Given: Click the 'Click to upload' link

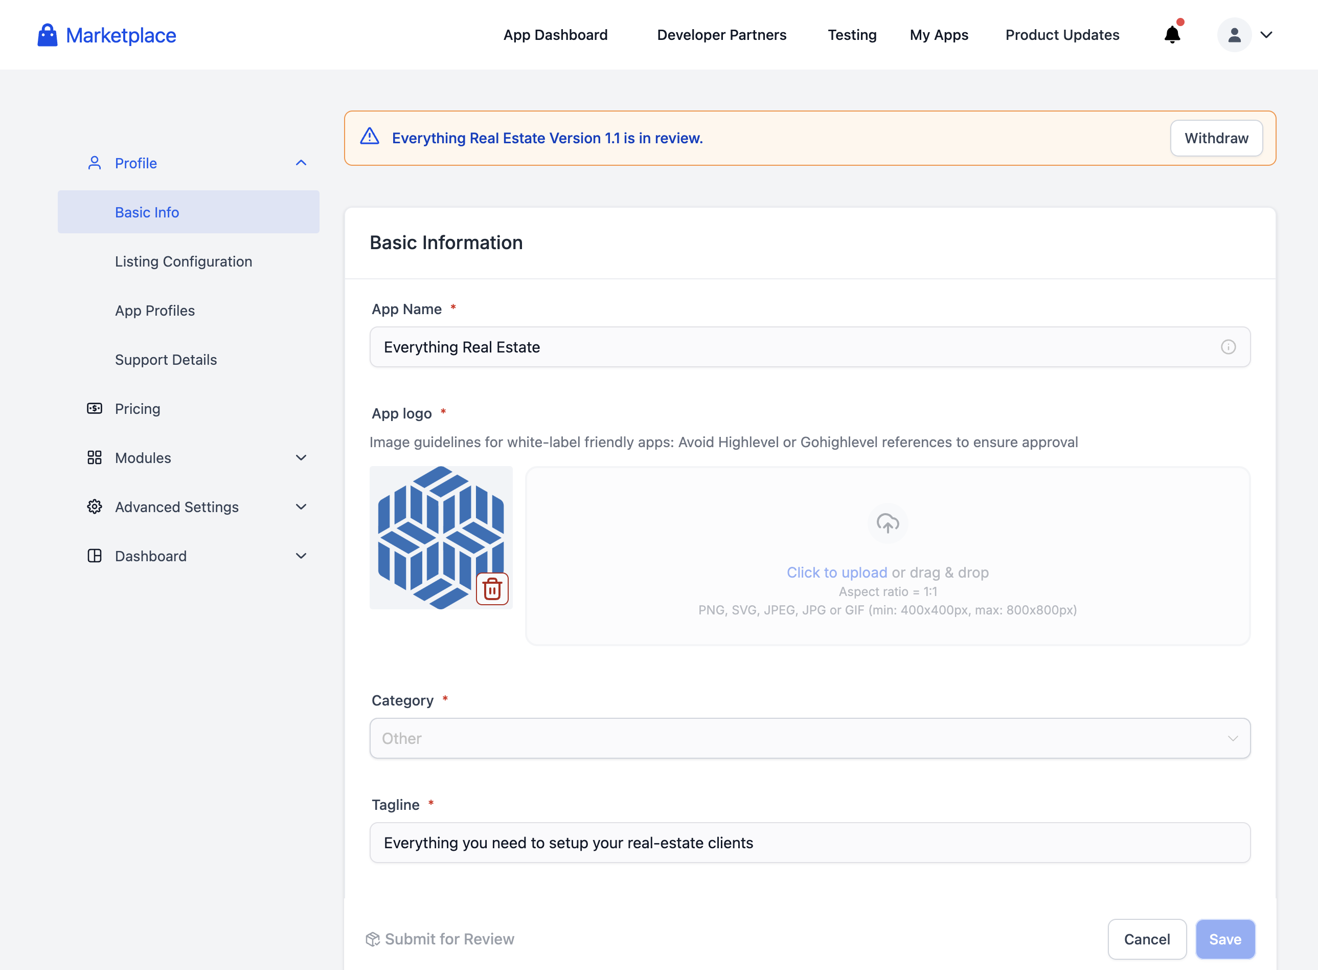Looking at the screenshot, I should 836,572.
